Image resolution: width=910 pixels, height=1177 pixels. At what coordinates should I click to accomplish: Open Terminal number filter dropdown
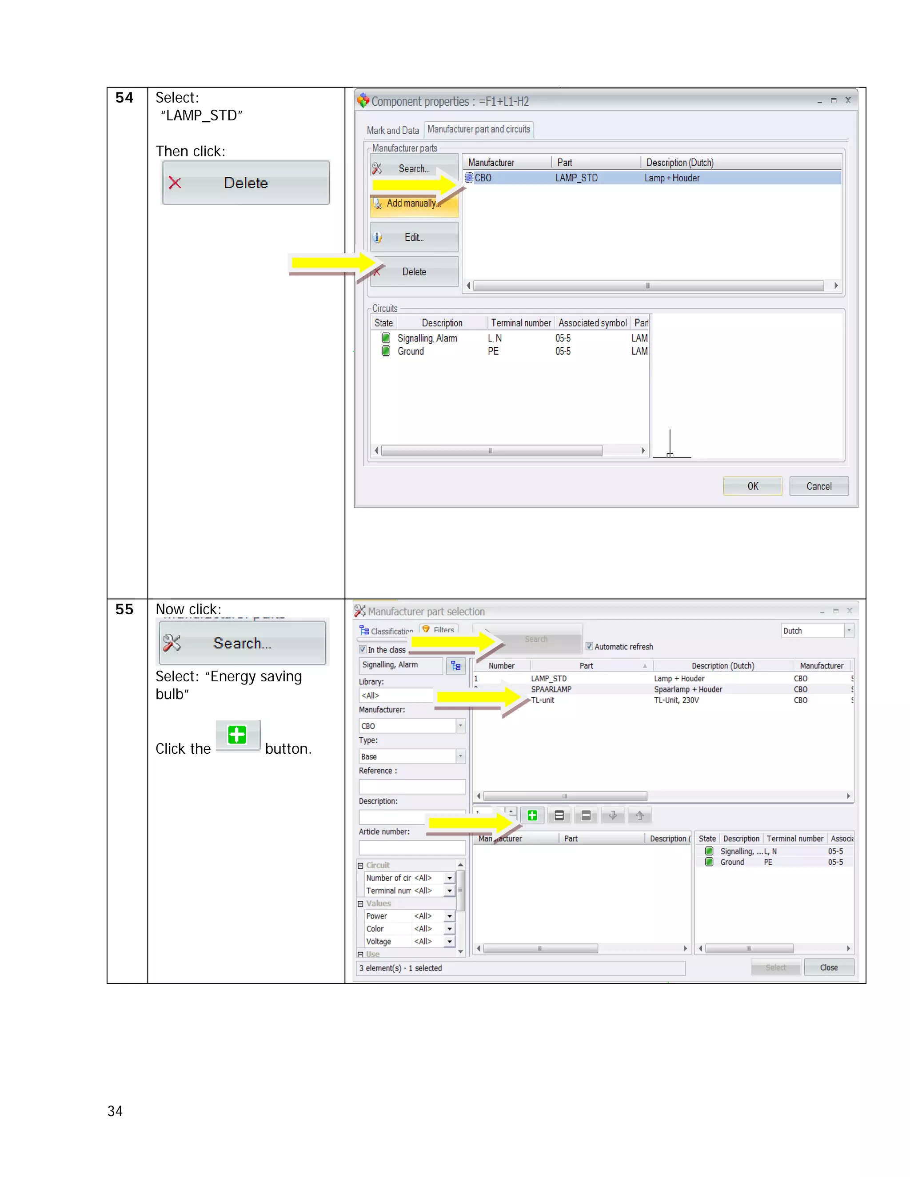(450, 891)
